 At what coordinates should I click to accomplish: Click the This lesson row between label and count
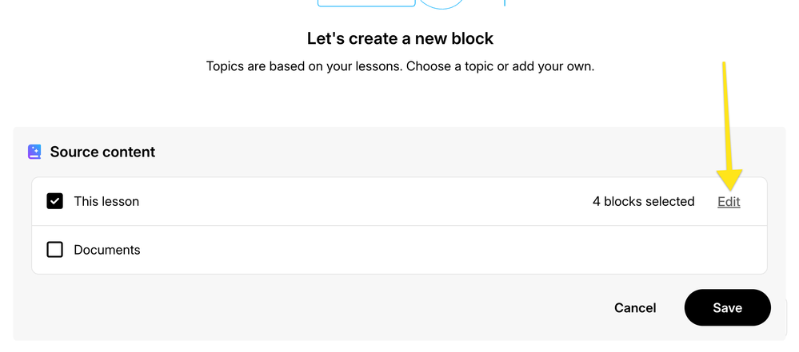point(360,202)
